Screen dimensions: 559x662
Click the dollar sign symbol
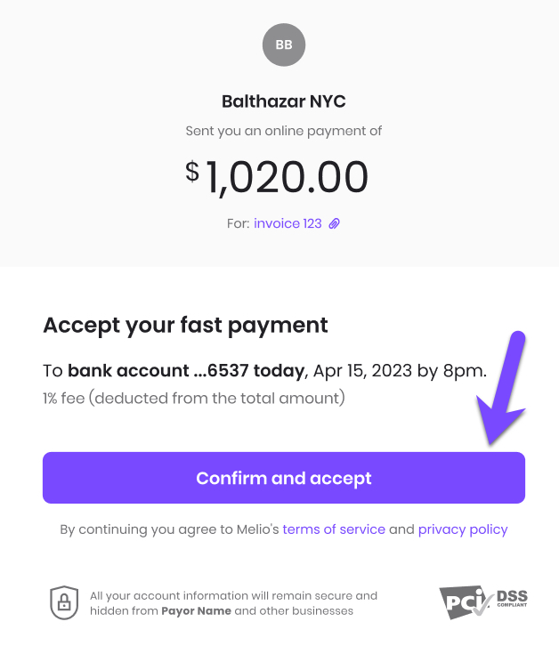coord(192,172)
